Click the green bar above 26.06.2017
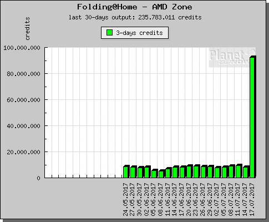 coord(203,173)
